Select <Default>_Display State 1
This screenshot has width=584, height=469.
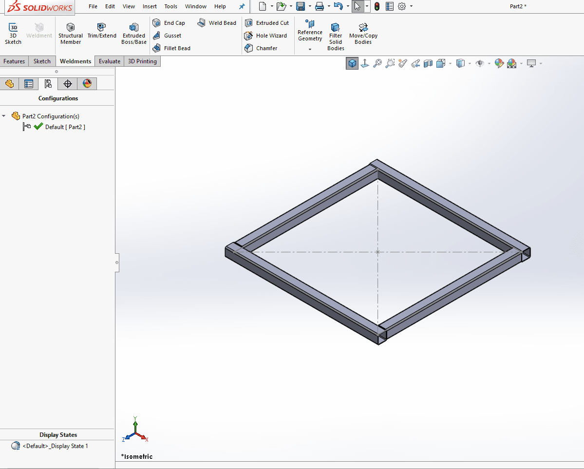[55, 446]
